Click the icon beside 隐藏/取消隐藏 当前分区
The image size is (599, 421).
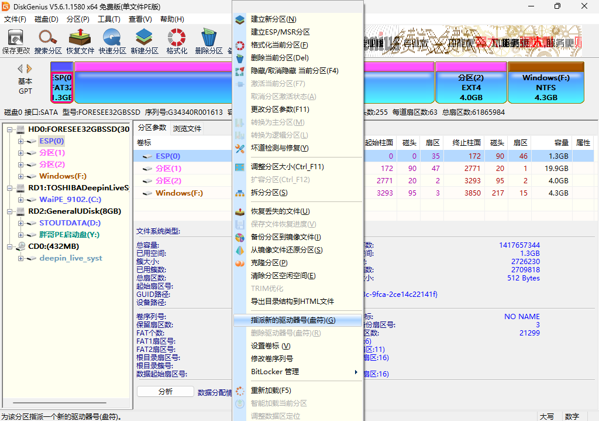pos(240,71)
